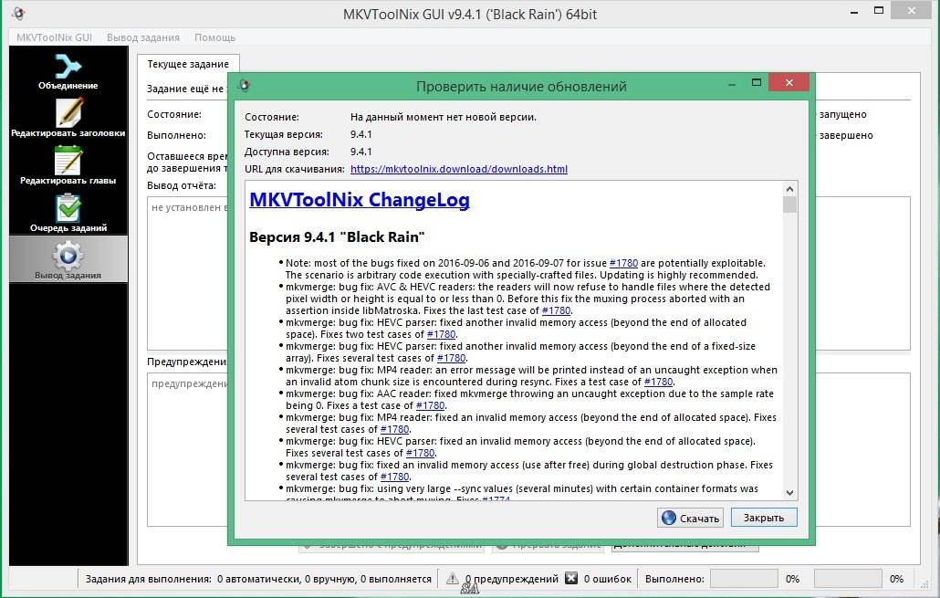Screen dimensions: 940x598
Task: Click 'На данный момент нет новой версии.' text
Action: [x=443, y=117]
